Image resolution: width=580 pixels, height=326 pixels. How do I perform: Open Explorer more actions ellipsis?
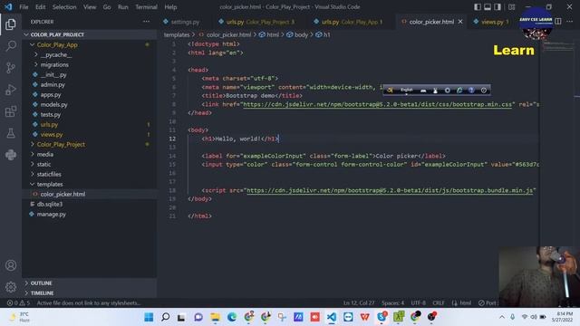pyautogui.click(x=147, y=22)
